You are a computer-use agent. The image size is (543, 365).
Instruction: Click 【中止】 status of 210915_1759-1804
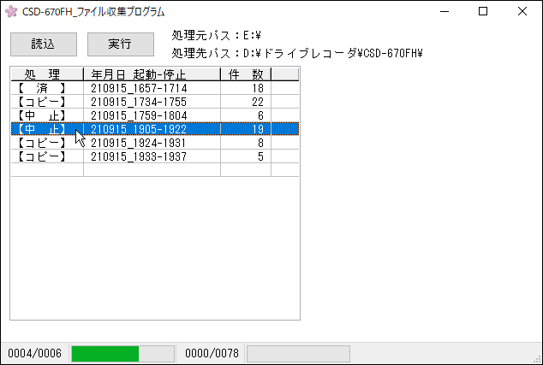click(x=42, y=115)
